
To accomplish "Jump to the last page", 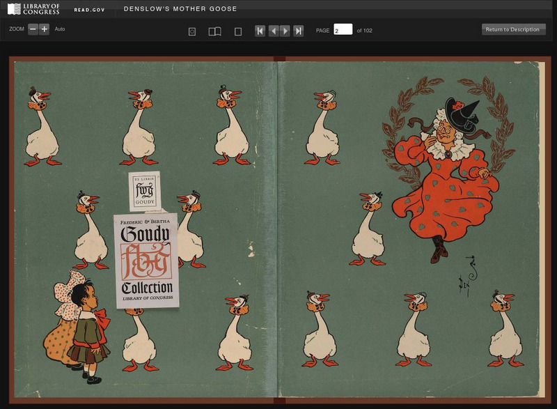I will 299,31.
